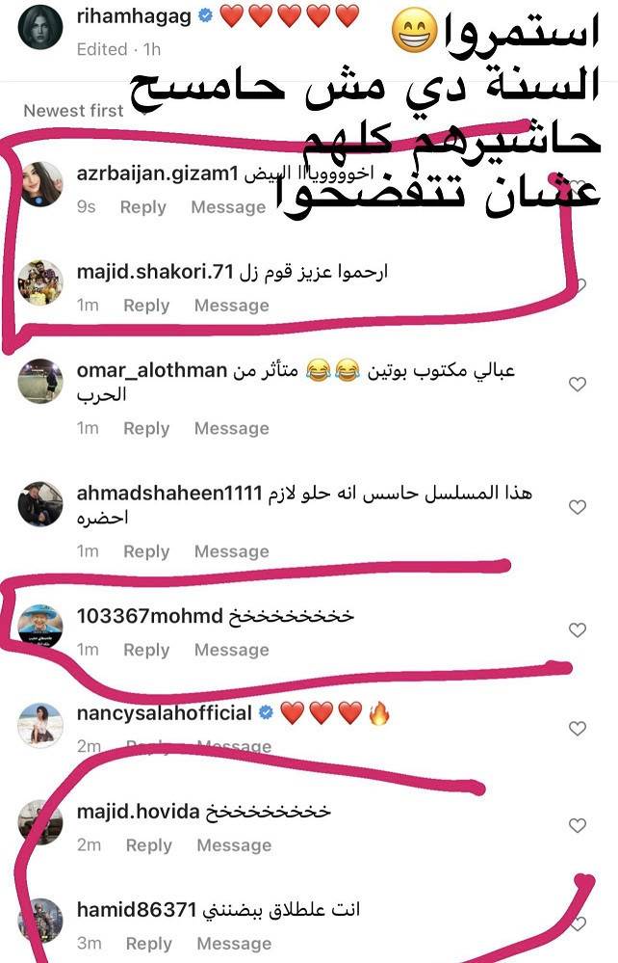
Task: Open omar_alothman's profile avatar
Action: (x=40, y=381)
